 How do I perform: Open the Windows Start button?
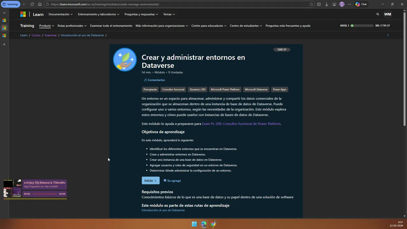coord(194,224)
